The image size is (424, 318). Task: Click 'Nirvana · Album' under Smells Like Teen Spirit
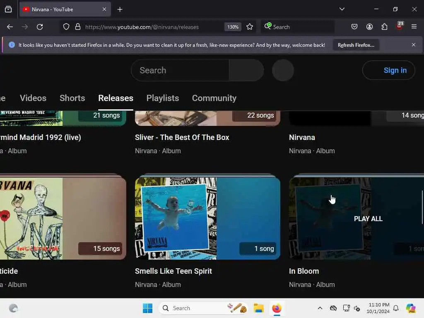(x=158, y=285)
